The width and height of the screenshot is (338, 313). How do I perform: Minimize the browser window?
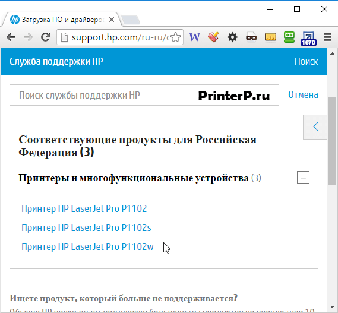click(x=270, y=9)
